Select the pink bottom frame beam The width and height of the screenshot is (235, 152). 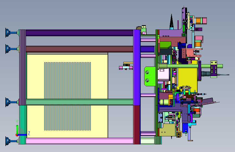tap(80, 141)
